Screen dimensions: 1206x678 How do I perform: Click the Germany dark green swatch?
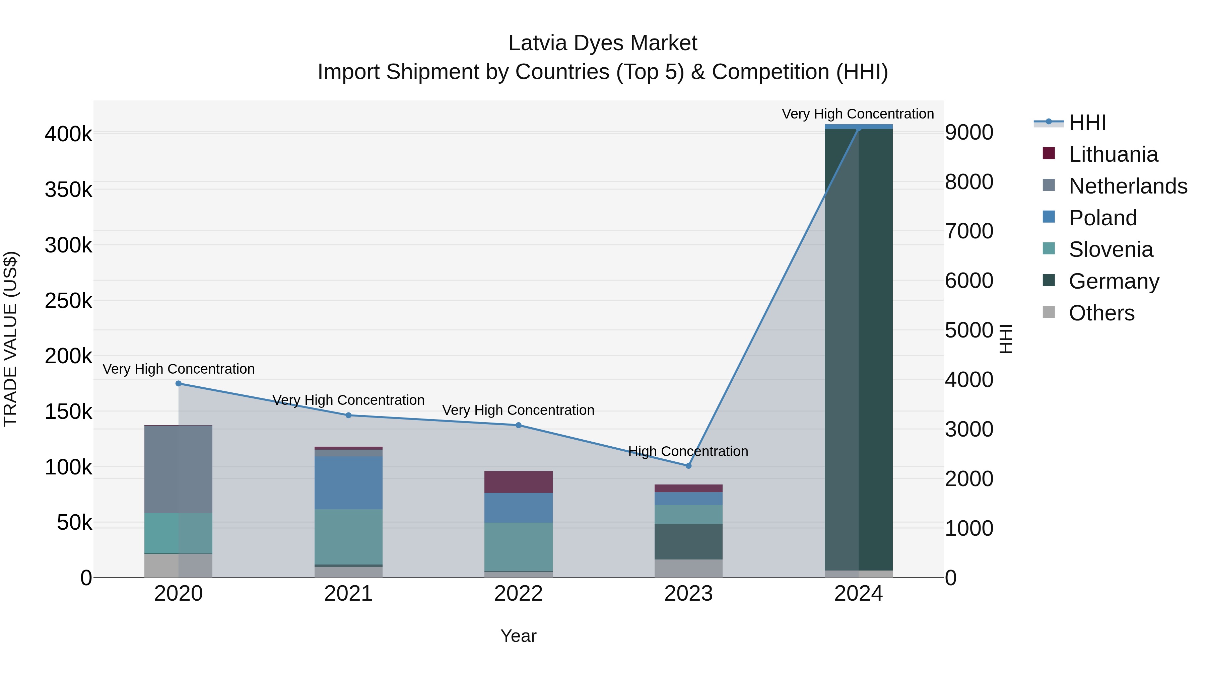tap(1049, 280)
